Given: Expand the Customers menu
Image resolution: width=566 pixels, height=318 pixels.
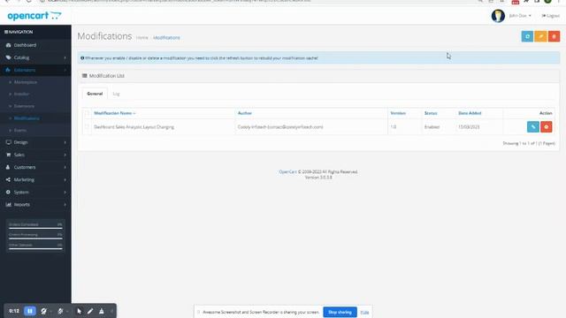Looking at the screenshot, I should (x=35, y=167).
